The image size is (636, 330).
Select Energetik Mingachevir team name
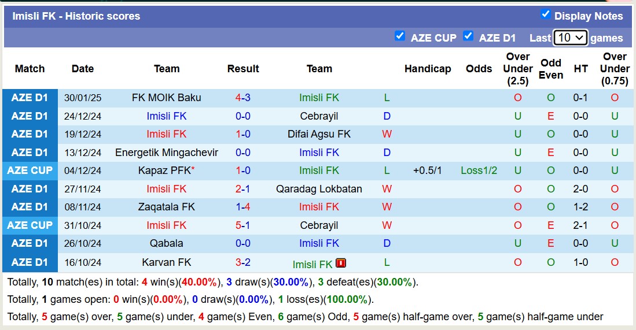click(167, 153)
